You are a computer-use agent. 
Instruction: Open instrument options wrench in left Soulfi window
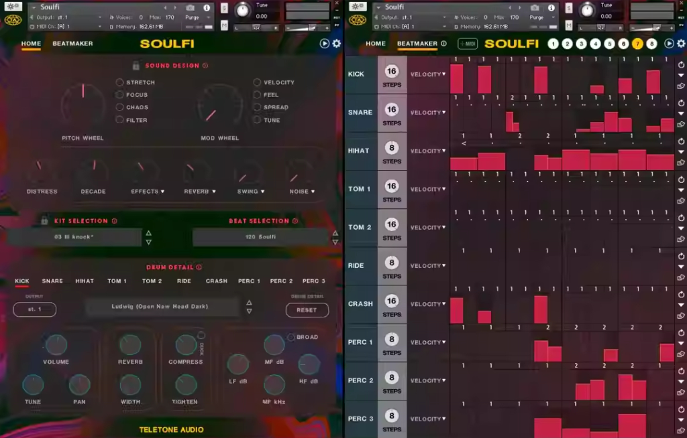[x=13, y=7]
